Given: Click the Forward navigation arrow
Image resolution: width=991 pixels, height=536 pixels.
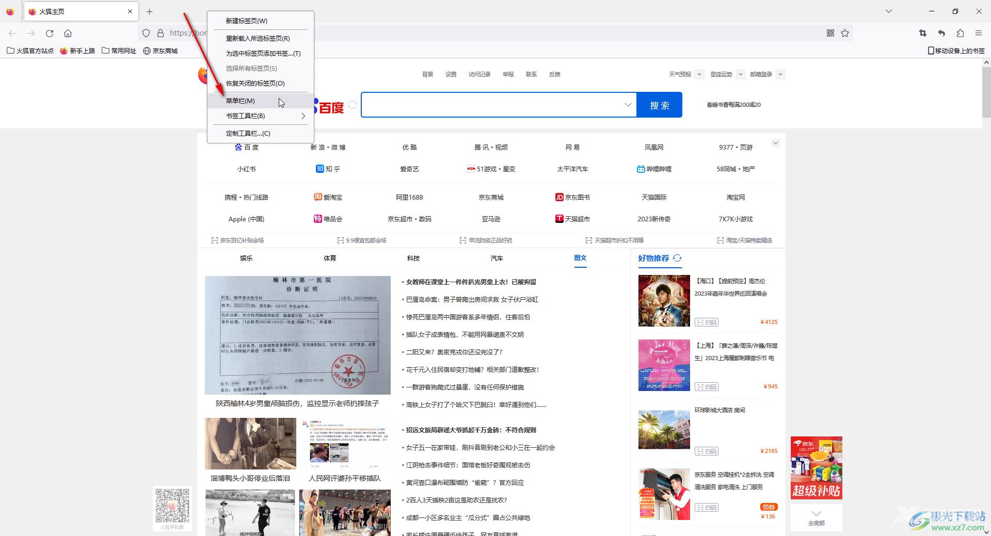Looking at the screenshot, I should (x=31, y=34).
